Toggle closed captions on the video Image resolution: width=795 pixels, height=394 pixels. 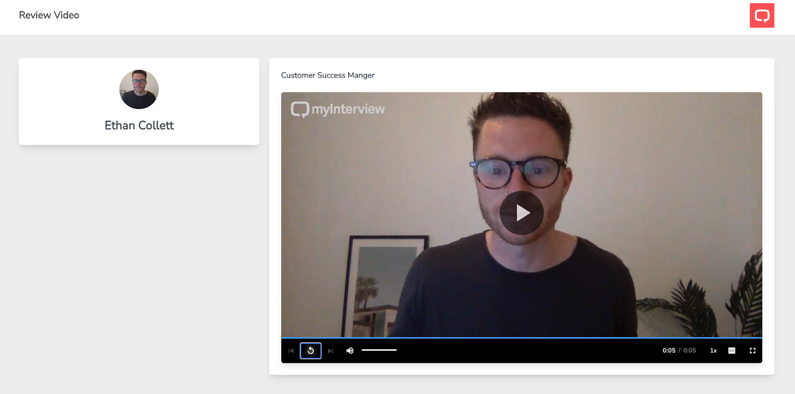click(732, 351)
